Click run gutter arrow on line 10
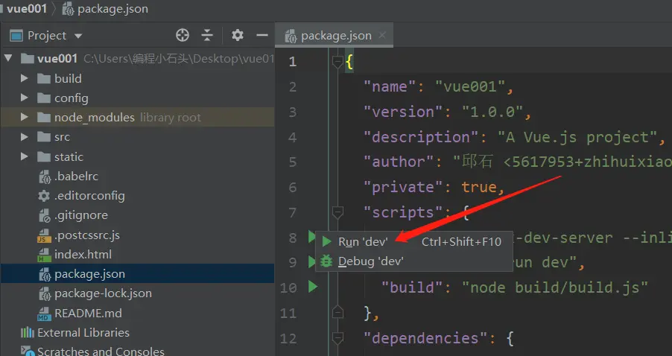672x356 pixels. [x=313, y=287]
